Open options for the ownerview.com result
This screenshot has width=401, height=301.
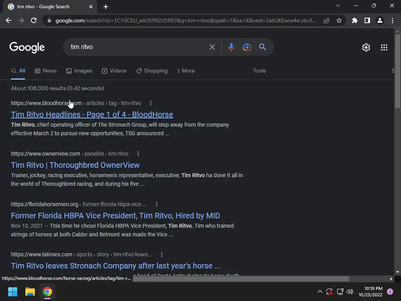click(138, 154)
